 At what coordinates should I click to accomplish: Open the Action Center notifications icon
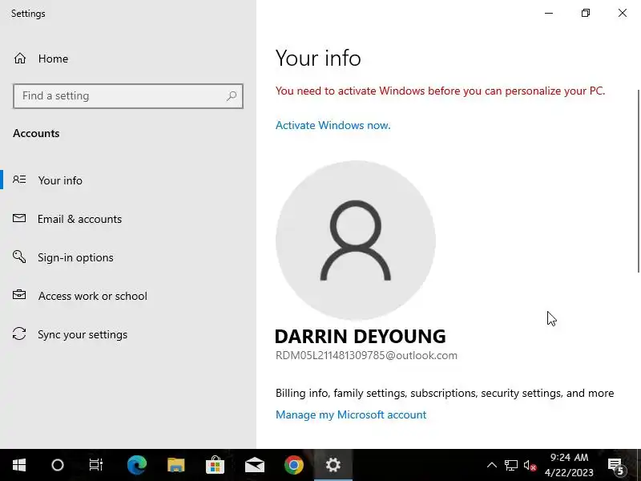point(616,466)
